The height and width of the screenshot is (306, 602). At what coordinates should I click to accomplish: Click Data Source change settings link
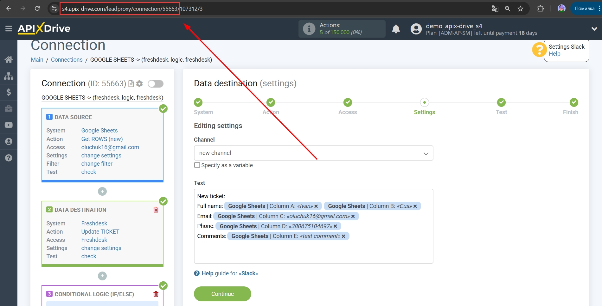click(x=101, y=155)
